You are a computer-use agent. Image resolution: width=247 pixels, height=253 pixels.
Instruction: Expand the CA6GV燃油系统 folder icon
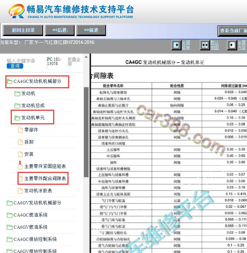10,227
